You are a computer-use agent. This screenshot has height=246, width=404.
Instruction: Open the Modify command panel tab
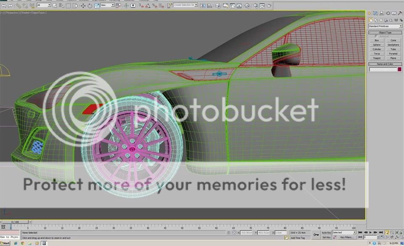pyautogui.click(x=376, y=13)
